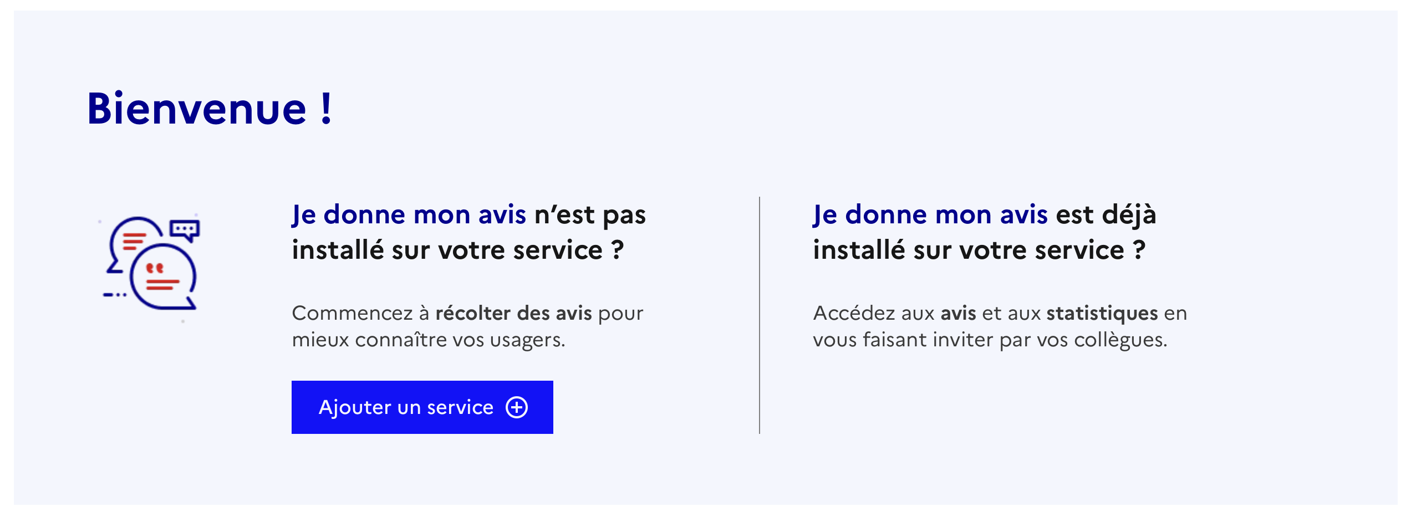This screenshot has width=1411, height=522.
Task: Click the words "Commencez à"
Action: click(360, 314)
